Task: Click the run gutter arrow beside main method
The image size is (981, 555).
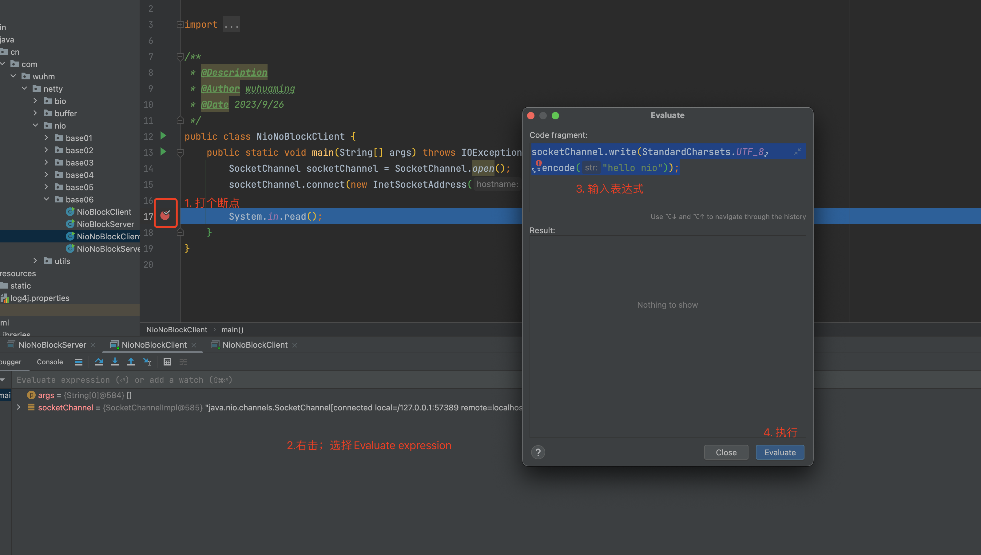Action: click(163, 152)
